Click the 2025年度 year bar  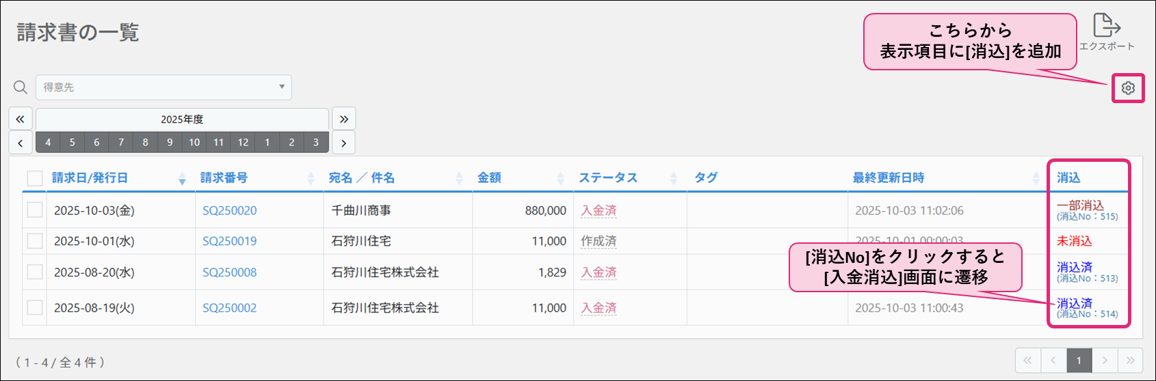182,119
